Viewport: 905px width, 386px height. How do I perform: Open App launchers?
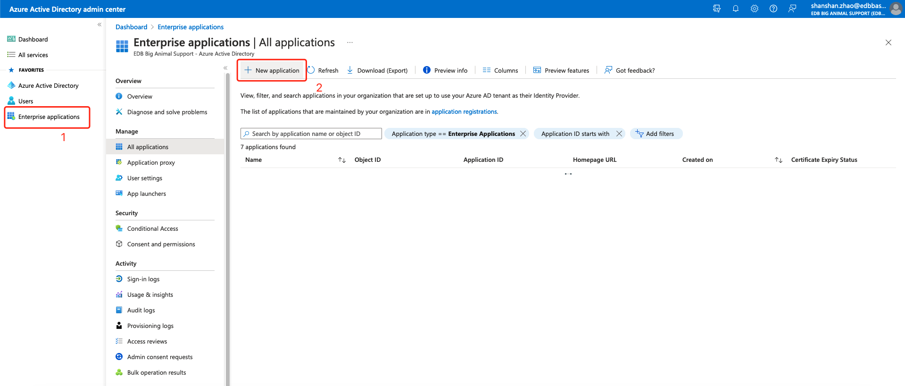[x=146, y=193]
